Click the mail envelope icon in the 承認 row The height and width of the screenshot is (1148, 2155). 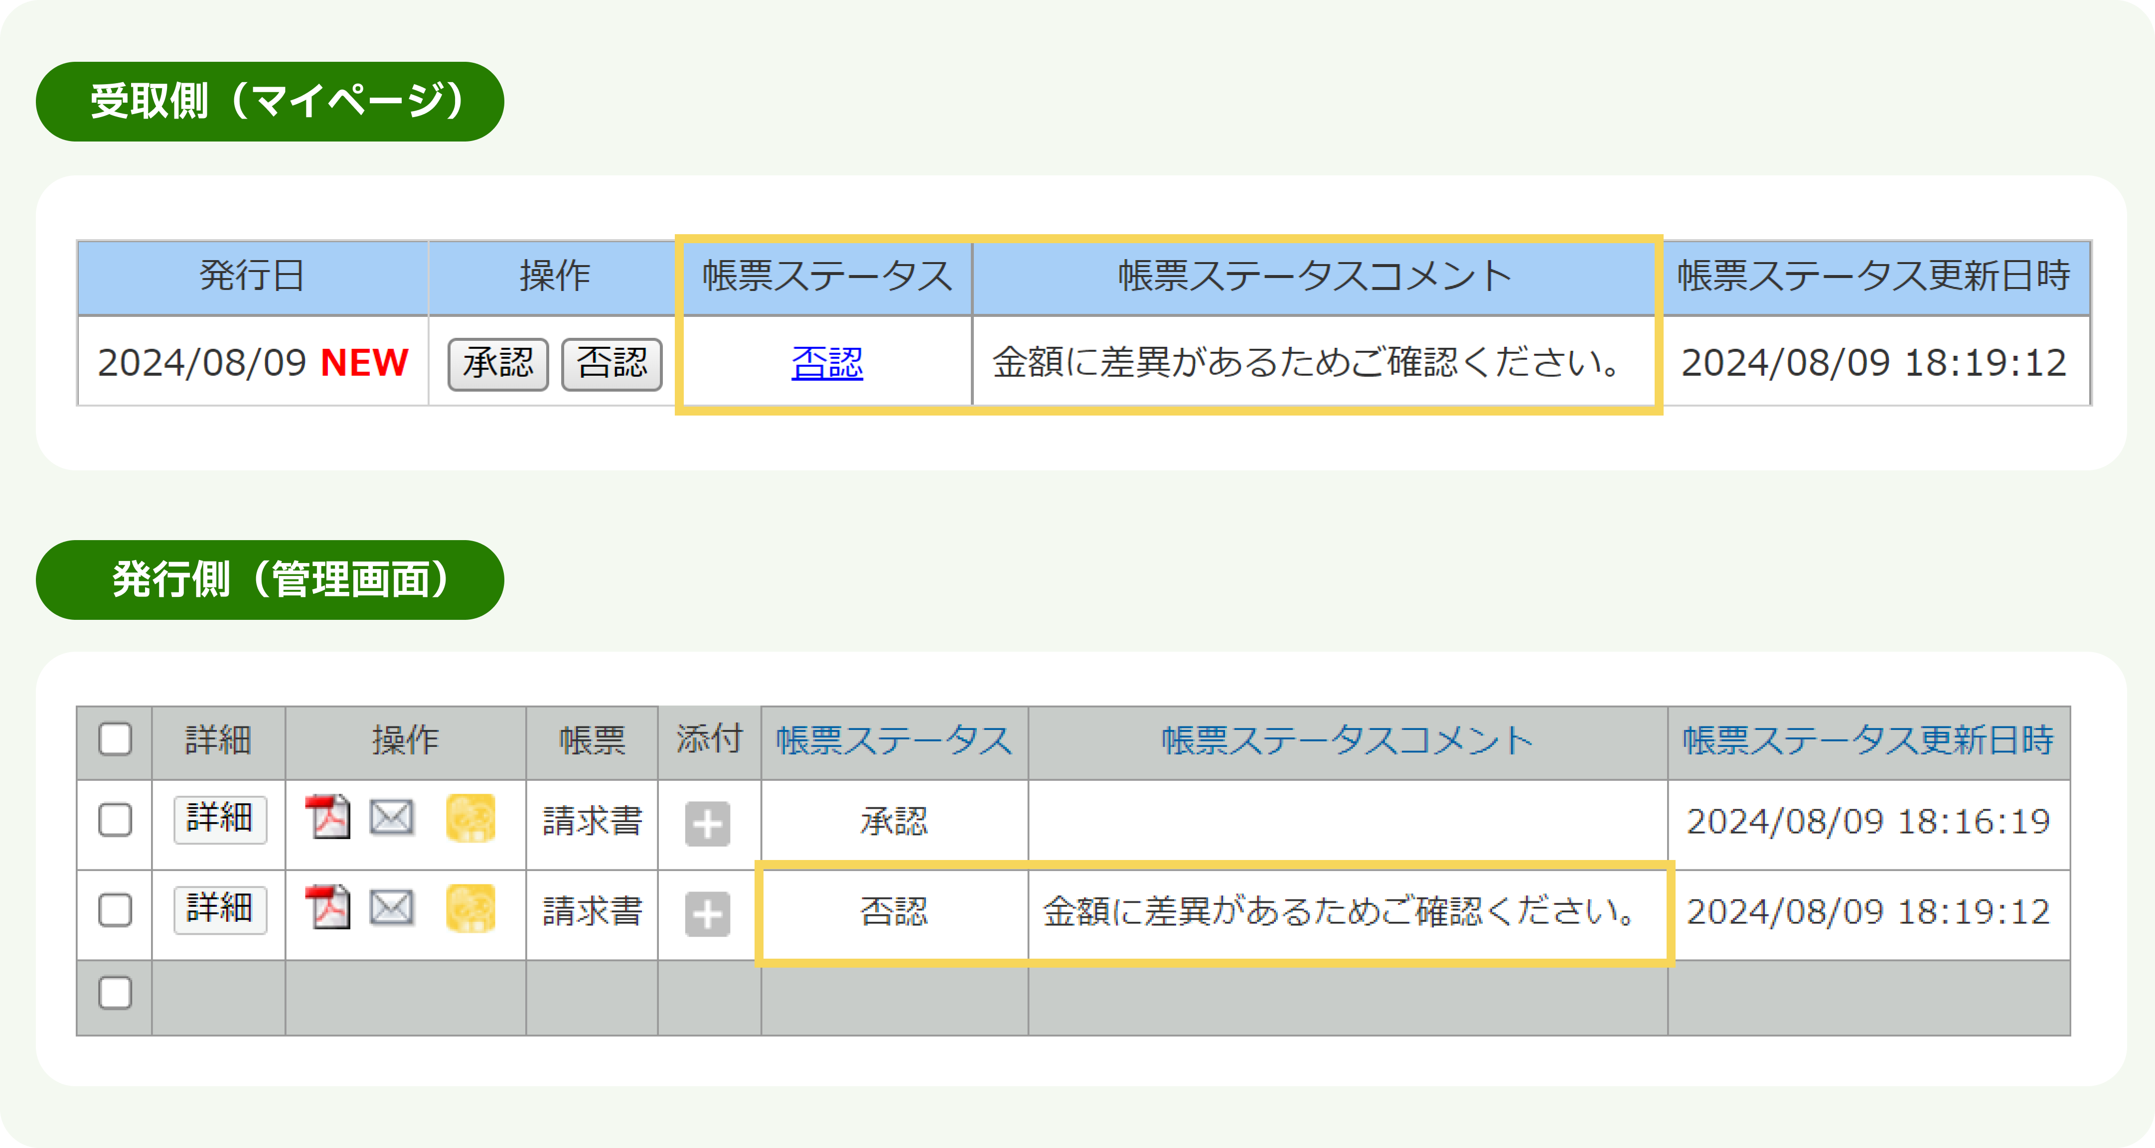click(x=392, y=817)
